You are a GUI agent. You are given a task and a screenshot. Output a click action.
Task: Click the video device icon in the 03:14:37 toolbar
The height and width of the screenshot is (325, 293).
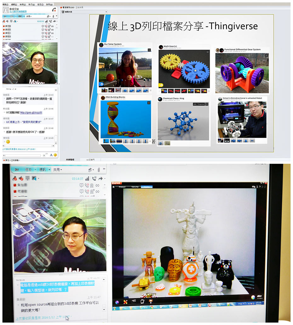click(34, 178)
